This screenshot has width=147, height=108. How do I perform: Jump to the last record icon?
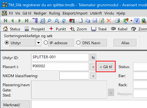tap(26, 21)
